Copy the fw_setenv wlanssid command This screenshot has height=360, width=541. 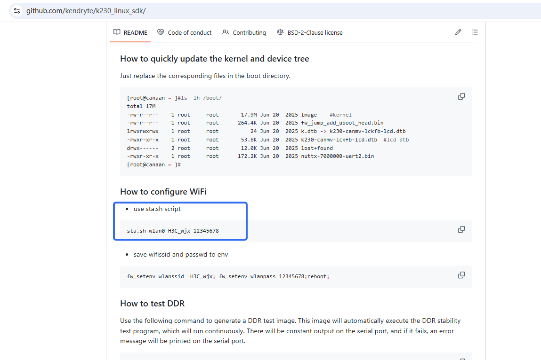coord(461,275)
